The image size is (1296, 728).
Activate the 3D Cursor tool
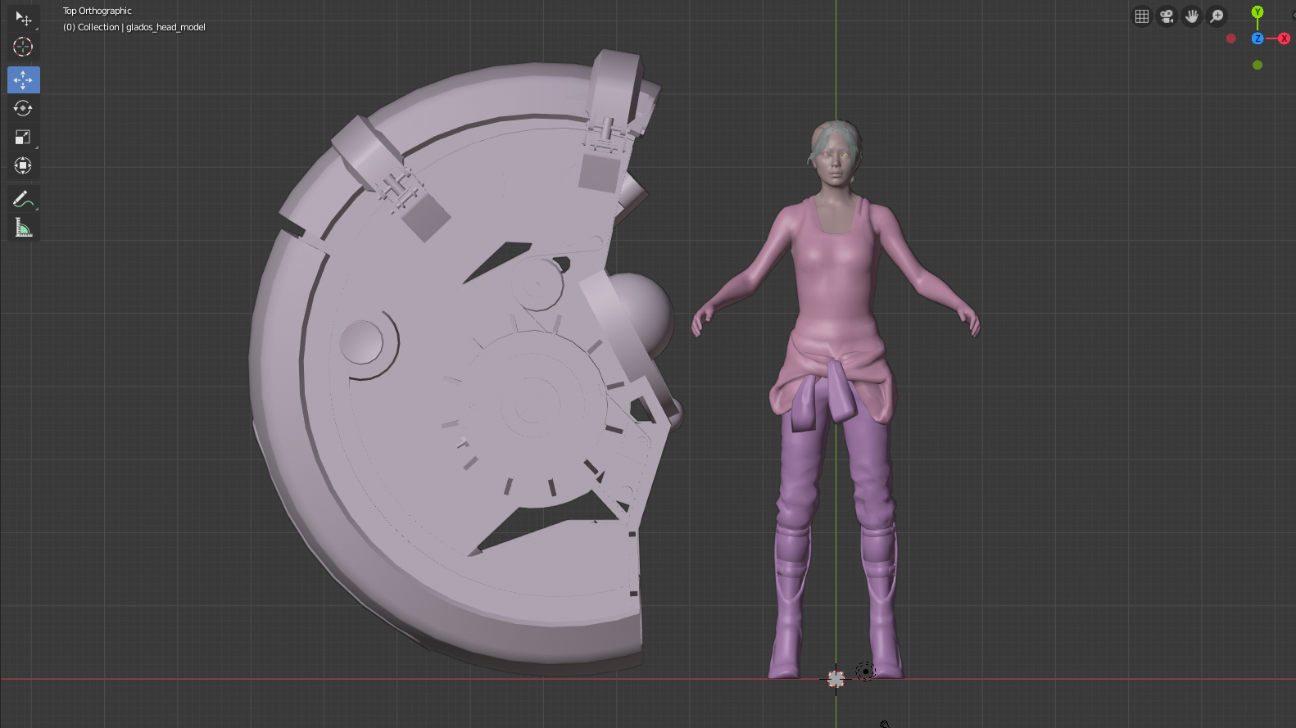pyautogui.click(x=23, y=47)
